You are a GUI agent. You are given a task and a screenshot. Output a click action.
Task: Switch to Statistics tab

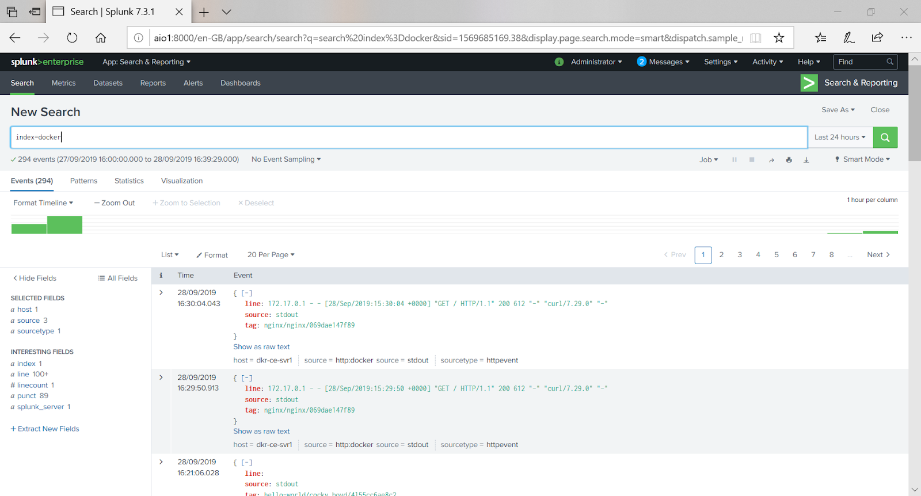[129, 181]
